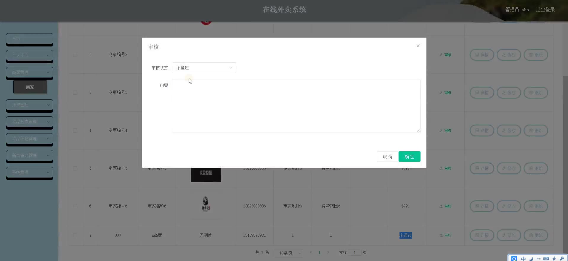Tick the checkbox for row 商家编号4
The image size is (568, 261).
[75, 130]
